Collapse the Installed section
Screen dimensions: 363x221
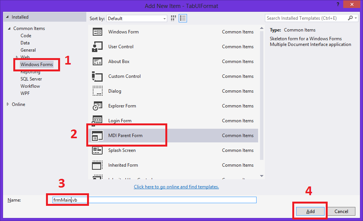click(7, 17)
